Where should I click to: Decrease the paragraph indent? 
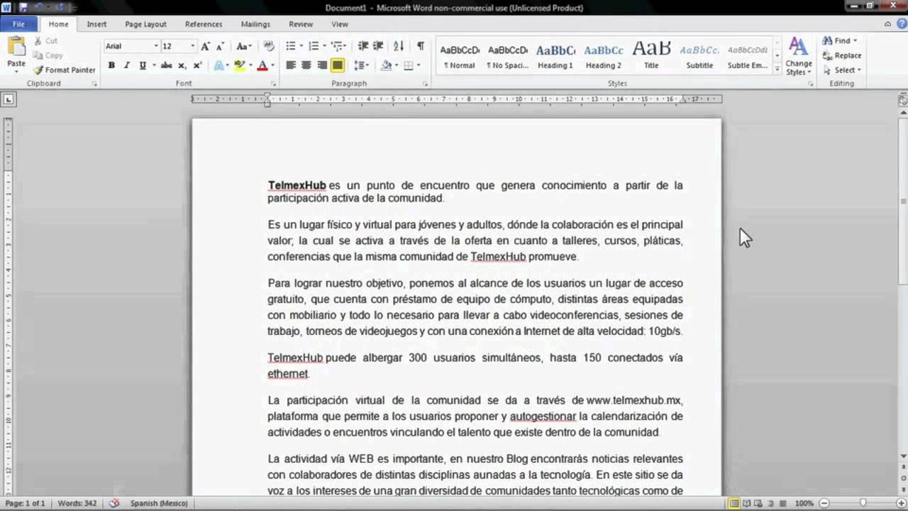coord(363,46)
